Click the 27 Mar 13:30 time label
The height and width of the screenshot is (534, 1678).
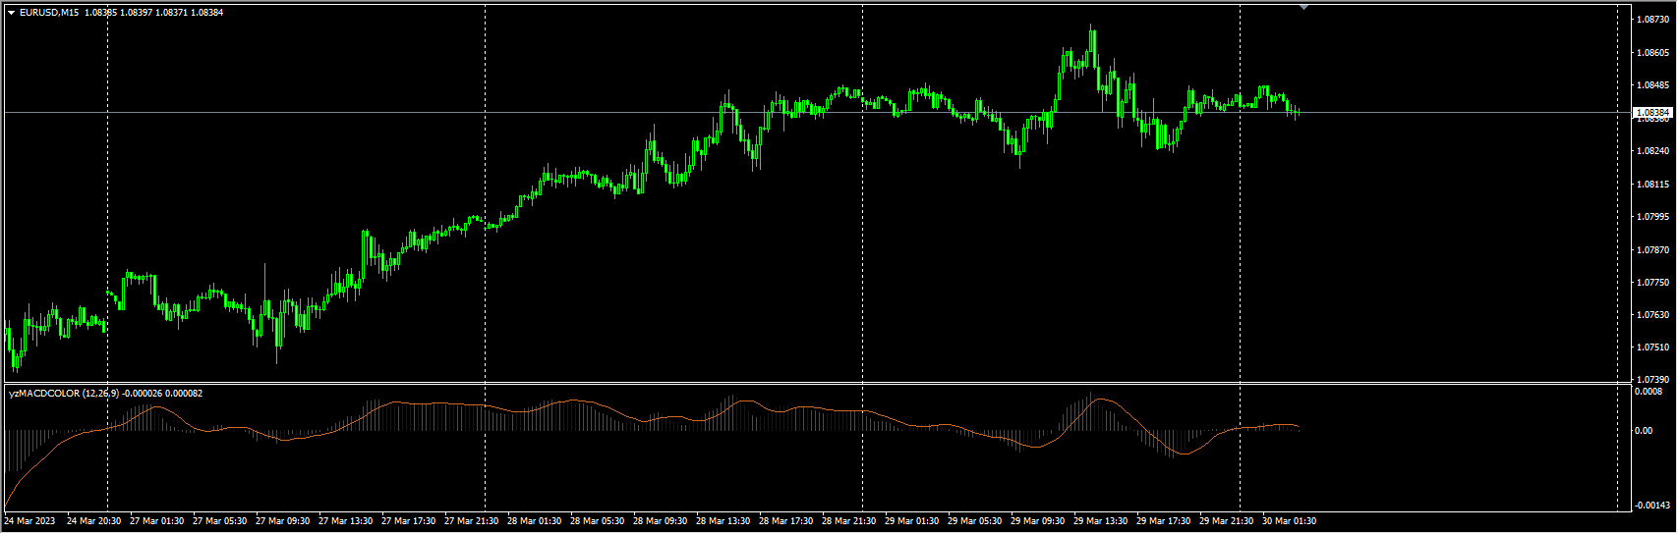click(x=345, y=521)
